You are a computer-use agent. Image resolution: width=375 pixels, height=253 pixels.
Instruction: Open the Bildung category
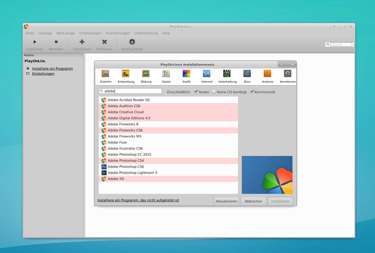pyautogui.click(x=146, y=76)
